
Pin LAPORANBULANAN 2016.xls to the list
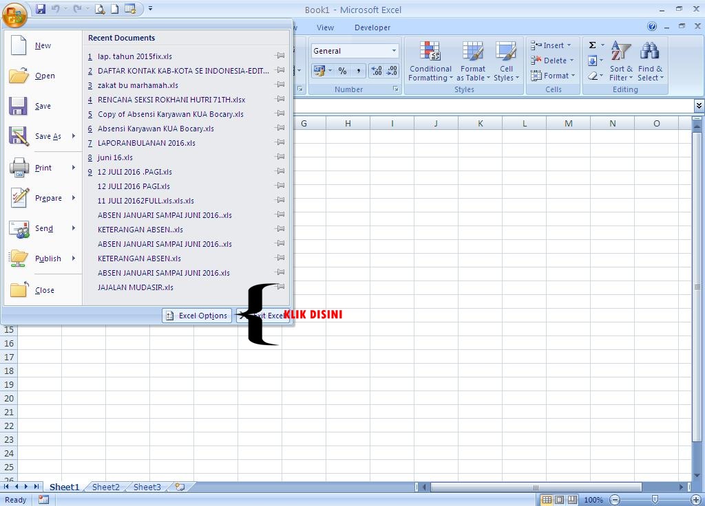[280, 142]
